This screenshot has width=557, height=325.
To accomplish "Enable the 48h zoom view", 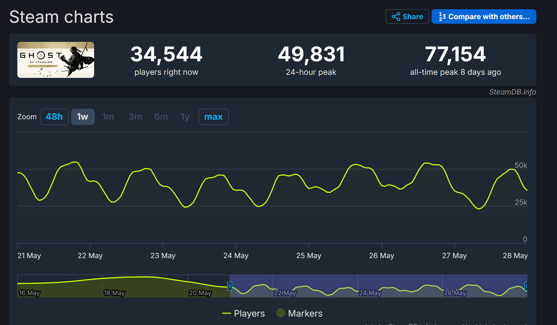I will point(54,116).
